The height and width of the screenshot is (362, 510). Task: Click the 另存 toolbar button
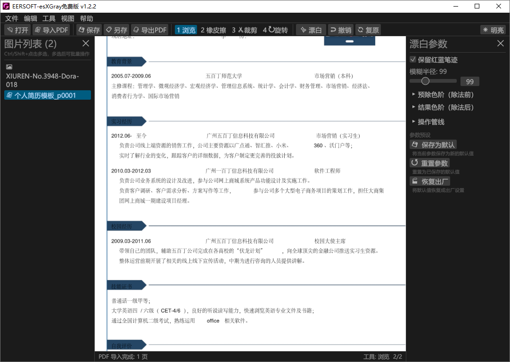pos(116,30)
